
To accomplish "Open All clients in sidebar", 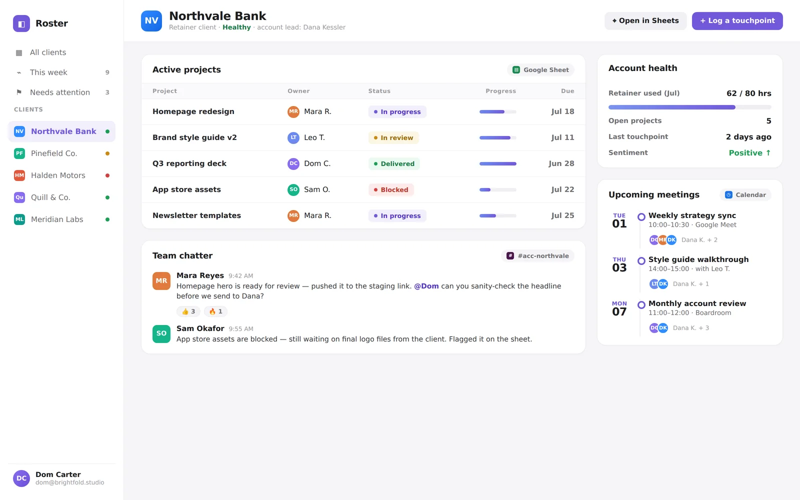I will [x=61, y=52].
